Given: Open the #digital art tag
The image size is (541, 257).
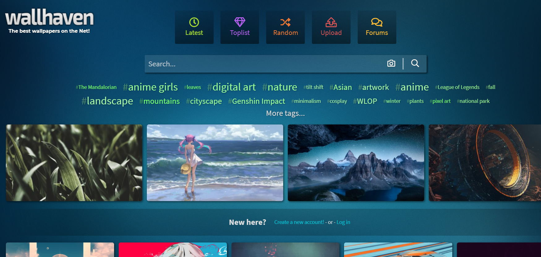Looking at the screenshot, I should click(232, 87).
